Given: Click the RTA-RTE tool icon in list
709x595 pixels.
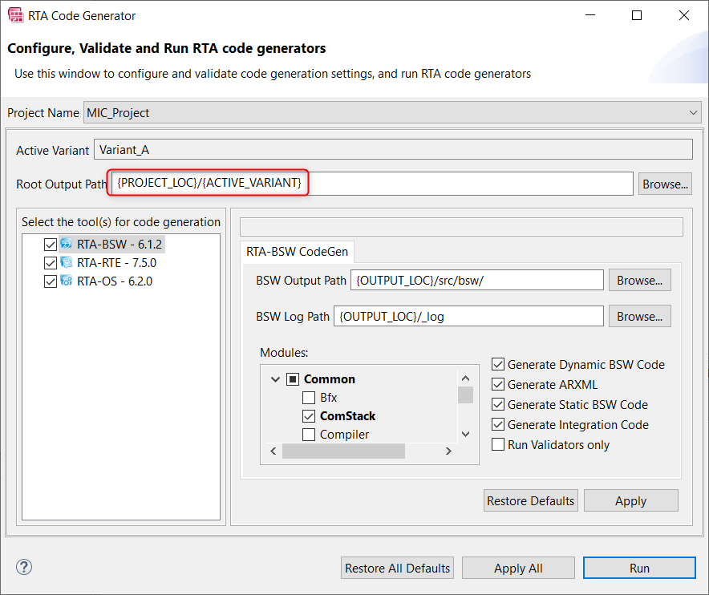Looking at the screenshot, I should pos(66,263).
